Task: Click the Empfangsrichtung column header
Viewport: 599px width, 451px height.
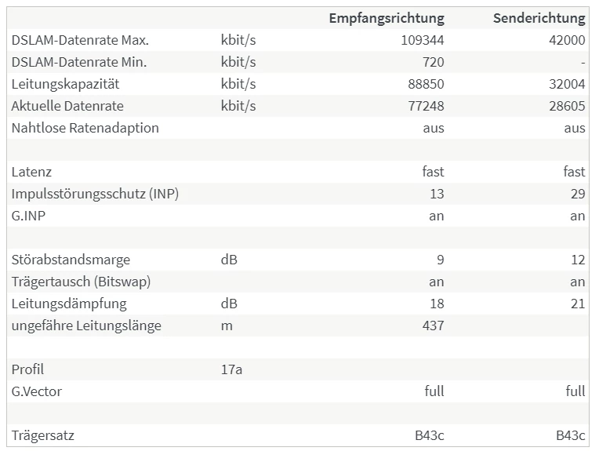Action: (387, 18)
